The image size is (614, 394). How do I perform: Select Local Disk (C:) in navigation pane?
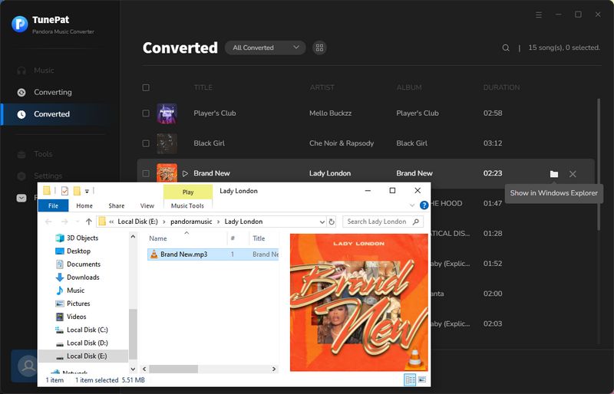click(81, 330)
